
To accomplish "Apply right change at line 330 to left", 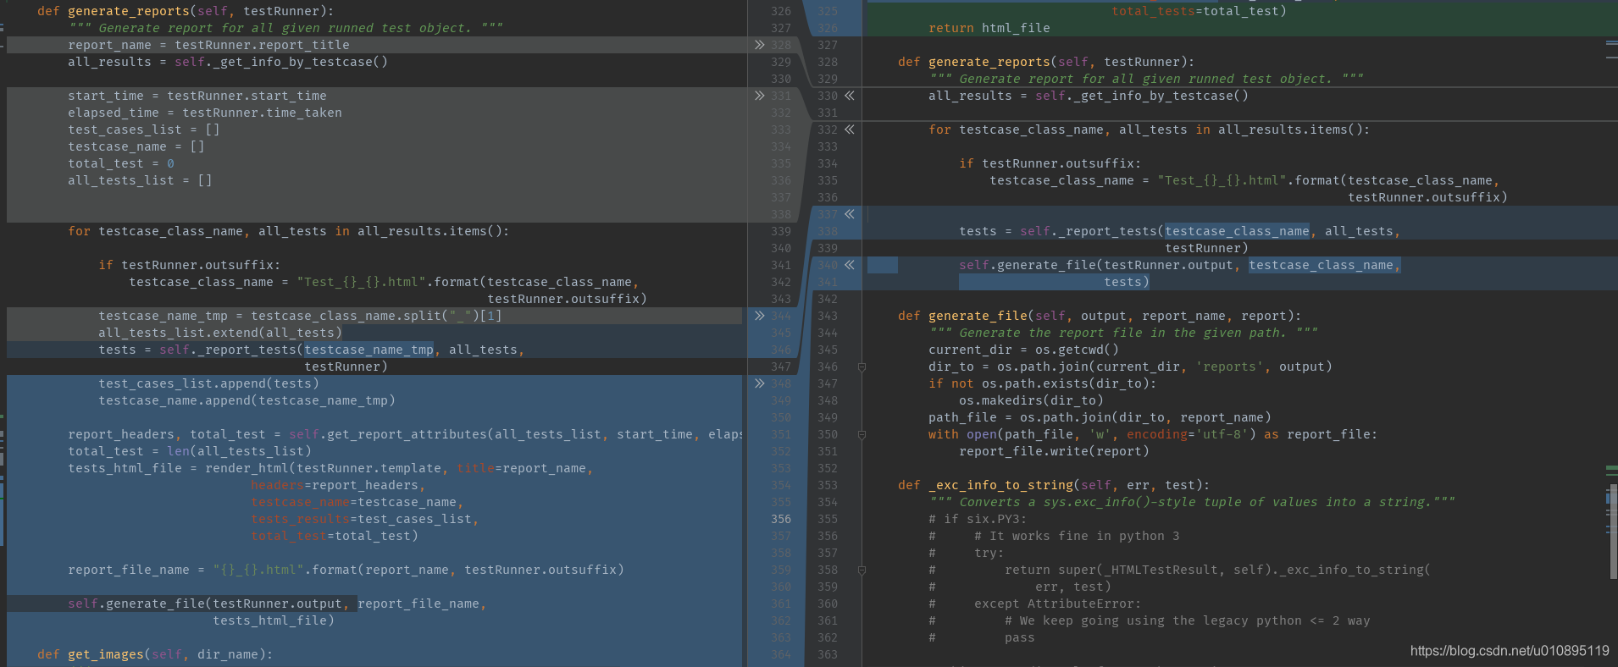I will (849, 96).
